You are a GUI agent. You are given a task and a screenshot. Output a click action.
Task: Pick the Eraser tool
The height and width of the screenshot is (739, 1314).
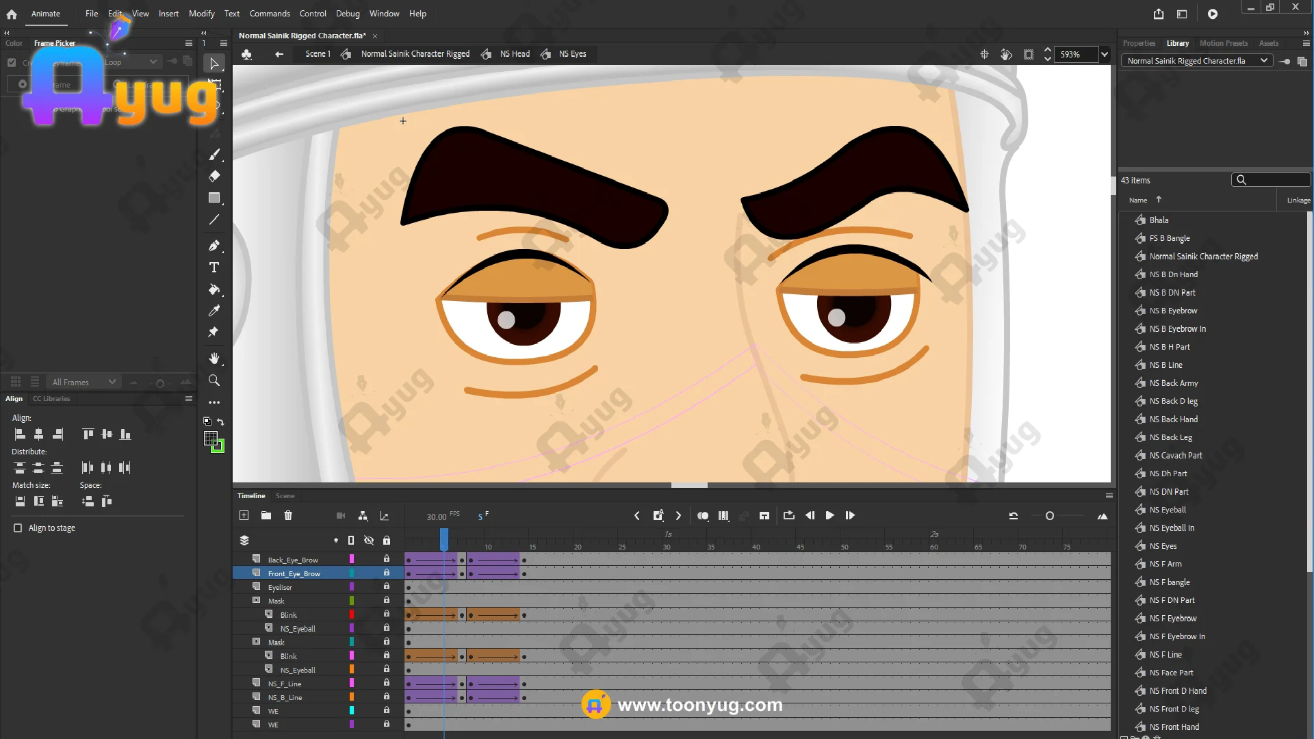pyautogui.click(x=214, y=176)
